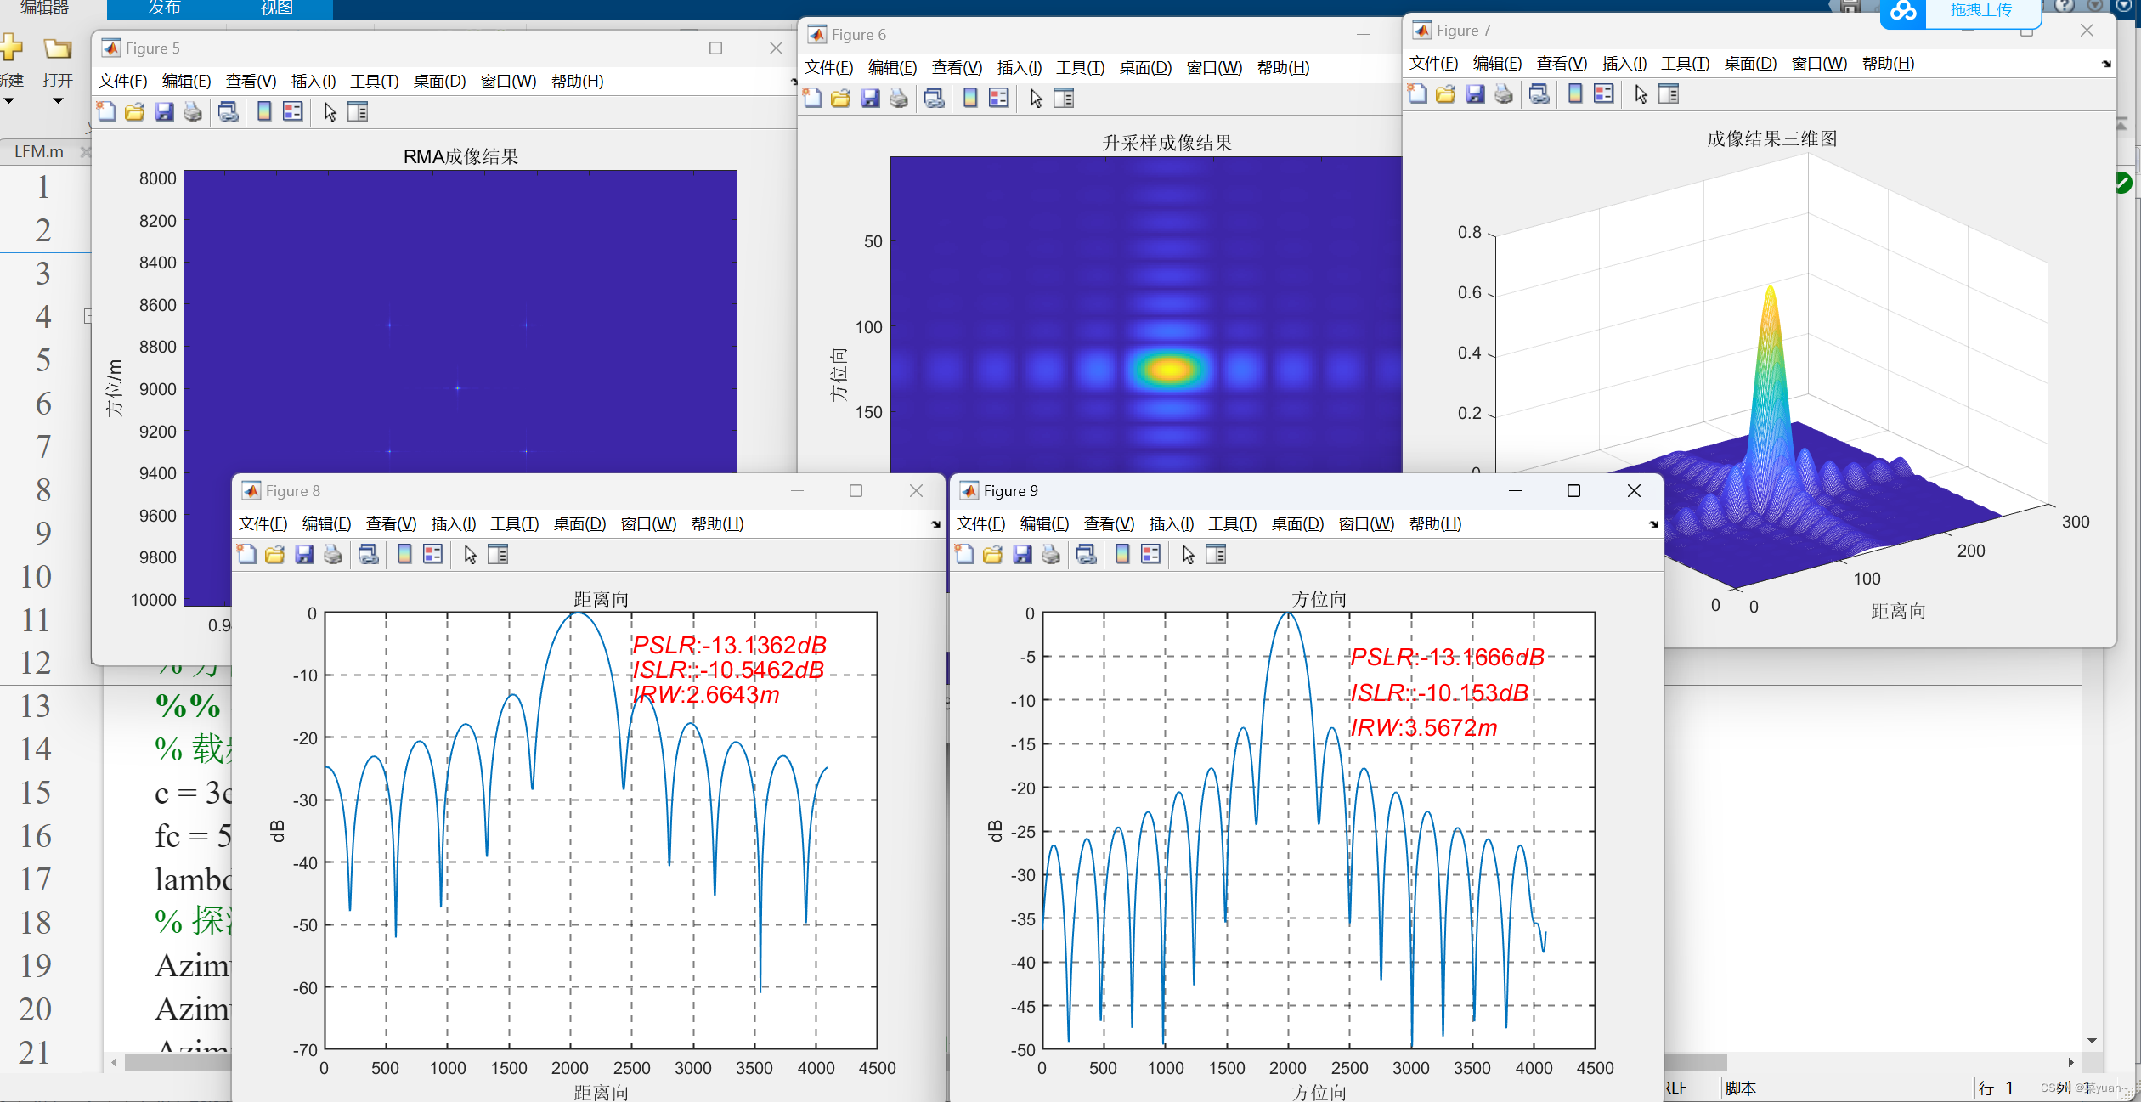Click the PSLR:-13.1362dB annotation in Figure 8
The width and height of the screenshot is (2141, 1102).
click(730, 645)
